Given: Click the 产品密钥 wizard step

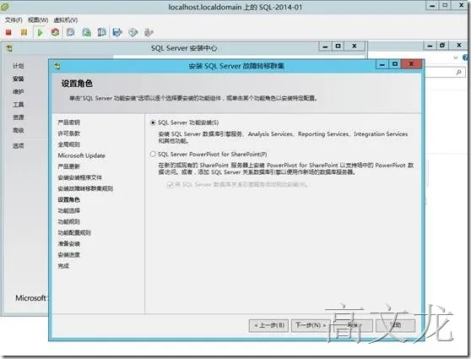Looking at the screenshot, I should coord(68,122).
